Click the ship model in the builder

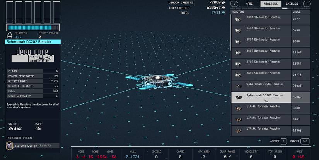point(159,81)
